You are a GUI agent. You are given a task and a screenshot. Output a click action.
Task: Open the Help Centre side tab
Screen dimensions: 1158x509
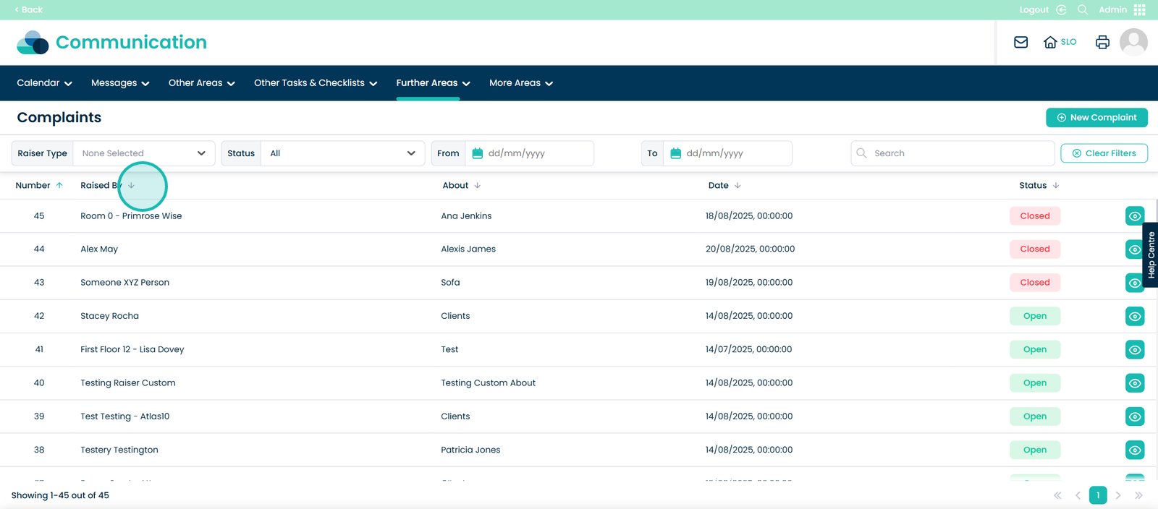click(1150, 254)
